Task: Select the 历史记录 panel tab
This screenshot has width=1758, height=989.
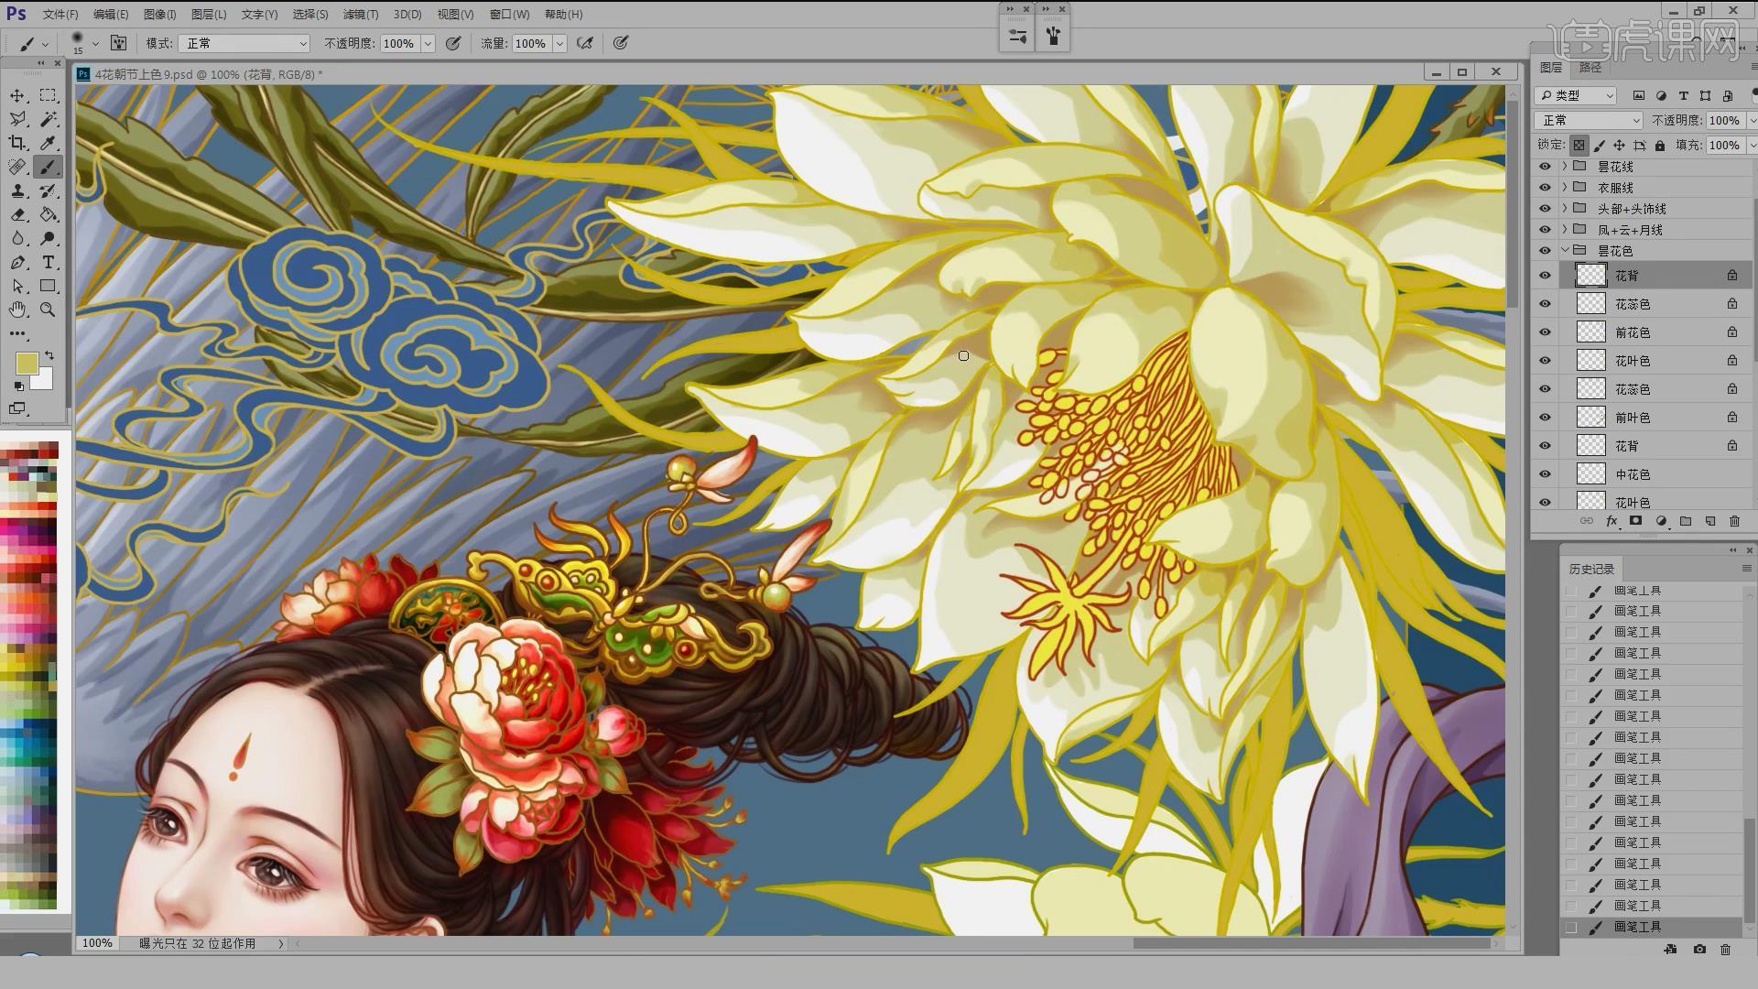Action: pos(1591,569)
